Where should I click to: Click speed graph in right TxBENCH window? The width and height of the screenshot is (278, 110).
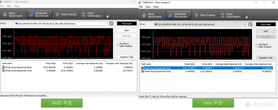196,44
